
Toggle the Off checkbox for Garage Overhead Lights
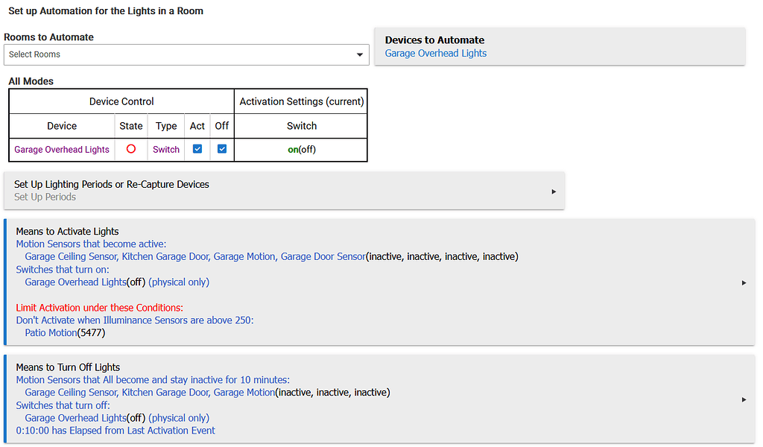[222, 149]
